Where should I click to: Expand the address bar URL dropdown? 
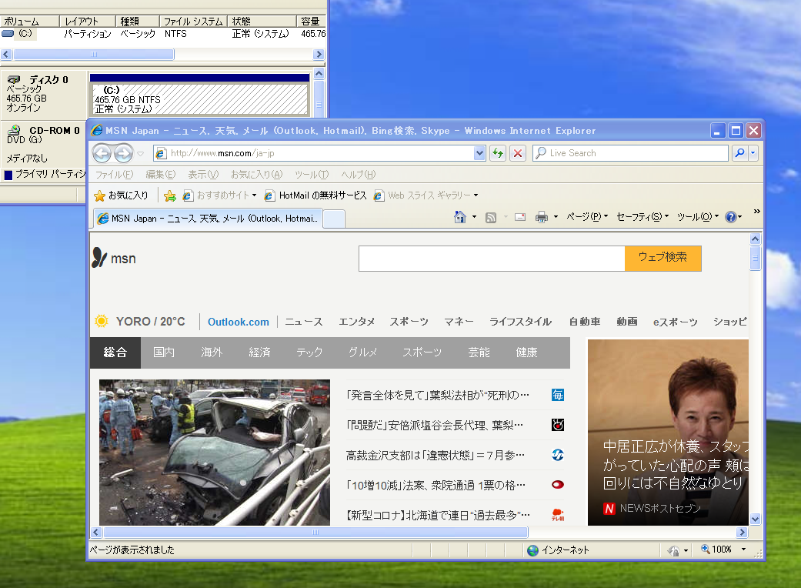point(480,153)
